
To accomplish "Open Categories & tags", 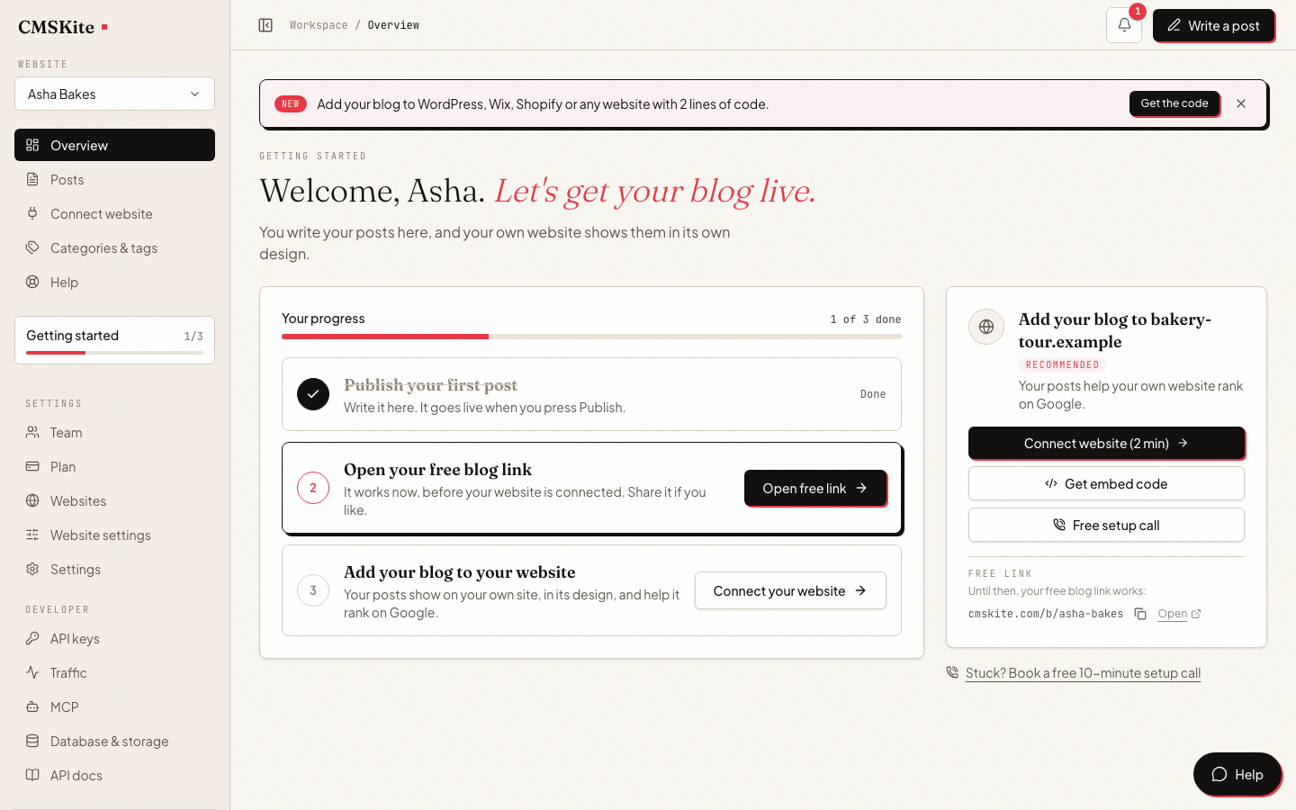I will (x=114, y=247).
